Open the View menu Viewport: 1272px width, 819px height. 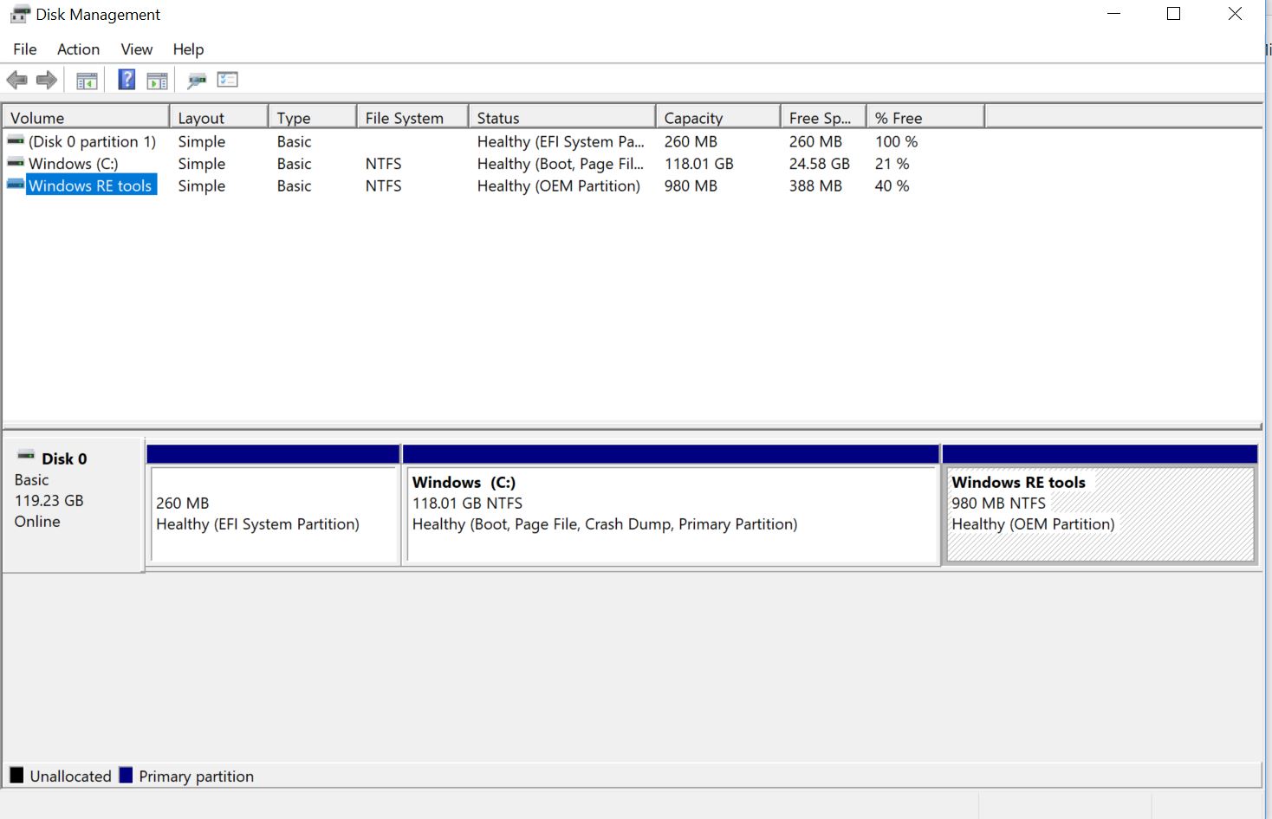tap(136, 49)
